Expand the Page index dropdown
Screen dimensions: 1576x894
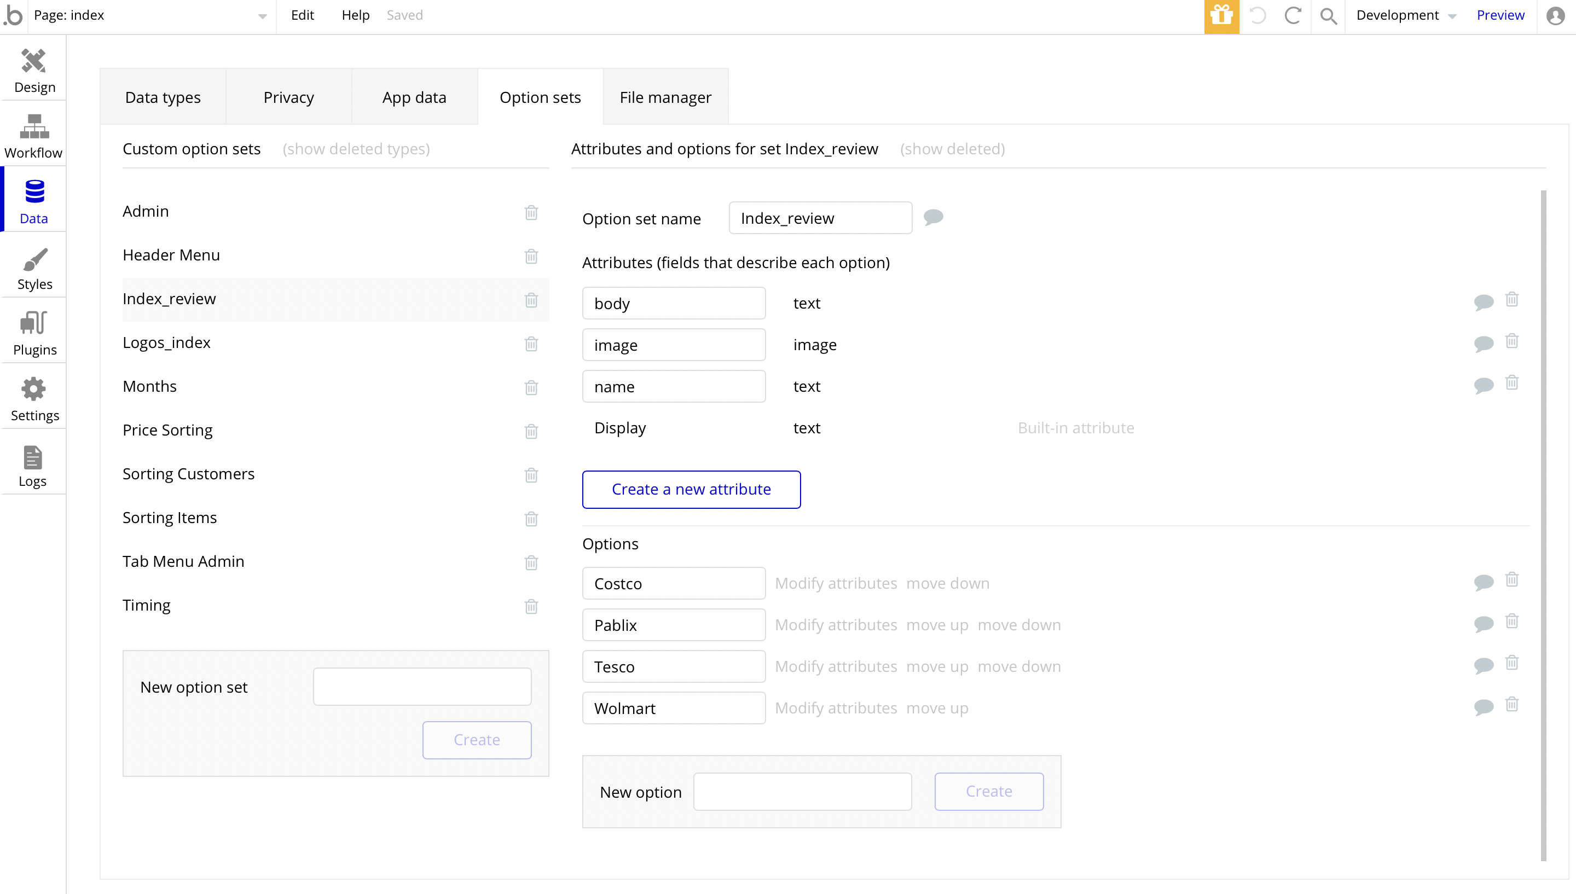coord(262,16)
